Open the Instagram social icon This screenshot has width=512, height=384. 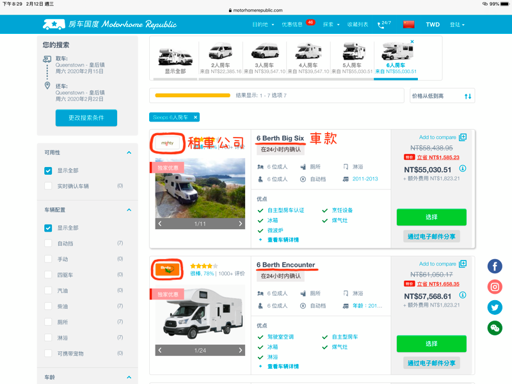click(x=495, y=287)
